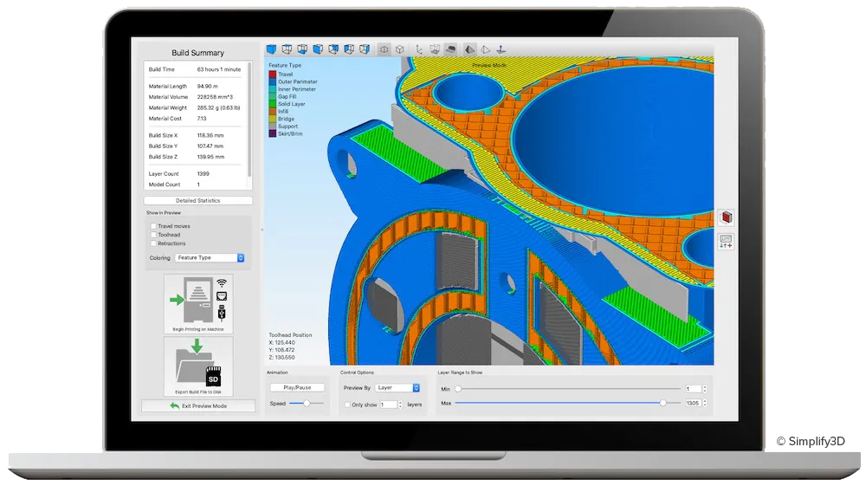Click Begin Printing on Machine icon
The width and height of the screenshot is (866, 486).
(x=198, y=304)
